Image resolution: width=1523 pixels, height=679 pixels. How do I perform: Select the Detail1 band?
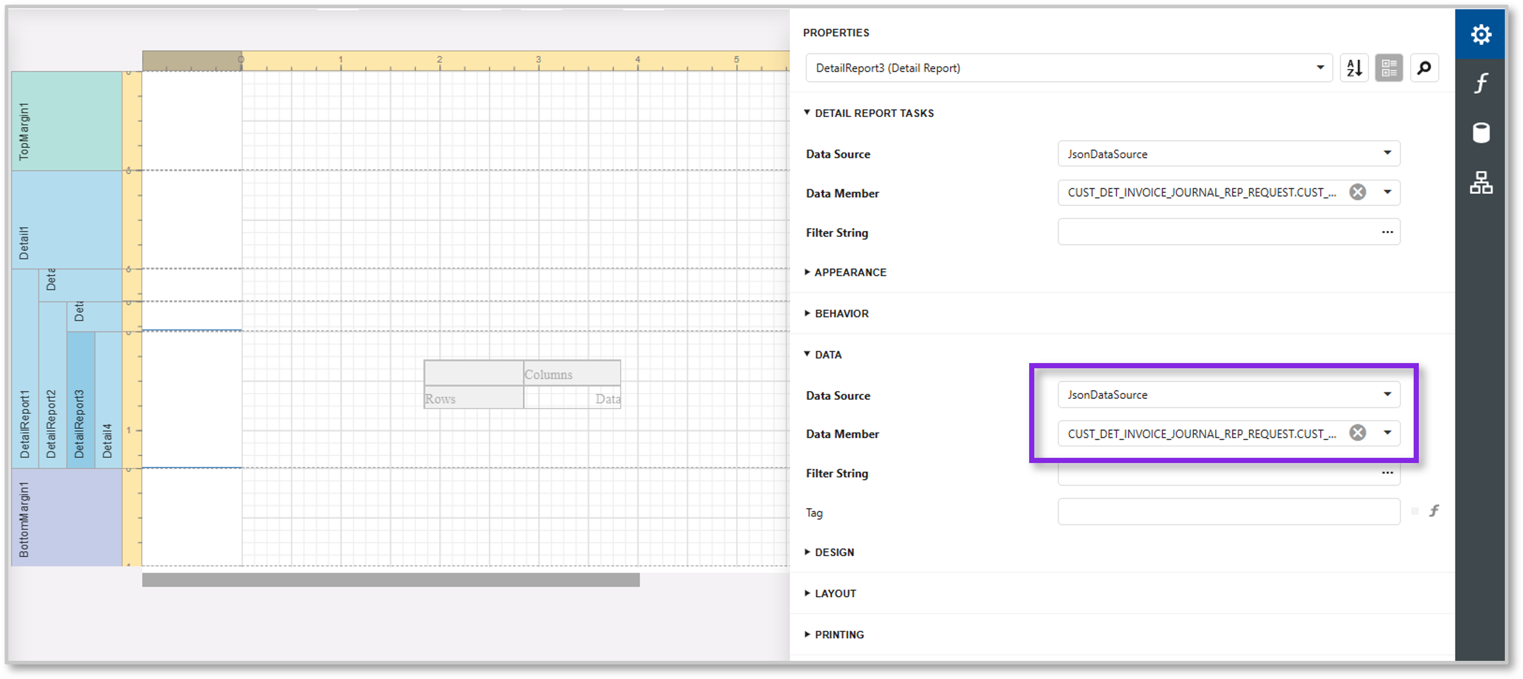[x=67, y=220]
